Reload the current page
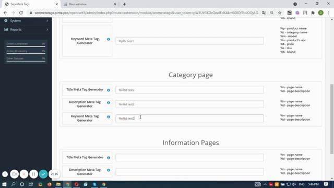334x188 pixels. 21,13
